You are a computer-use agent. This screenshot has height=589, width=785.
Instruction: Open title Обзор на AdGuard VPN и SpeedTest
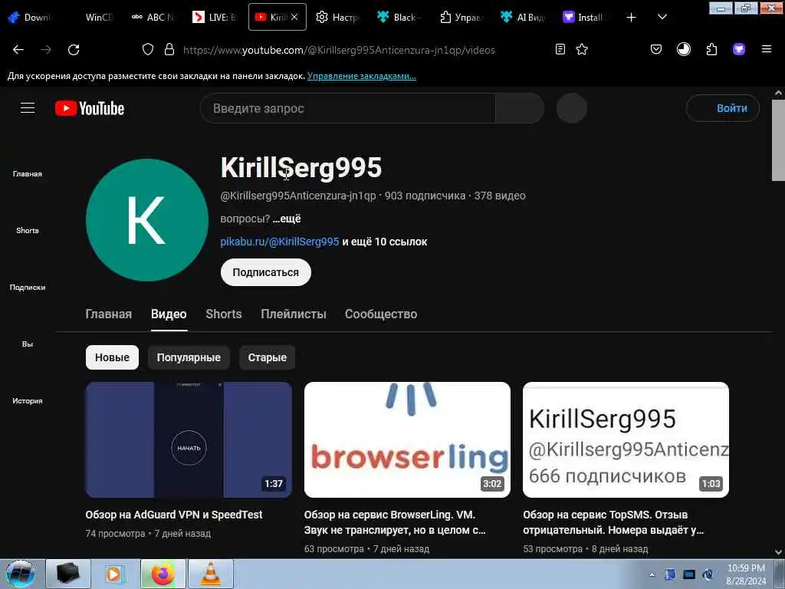click(174, 515)
